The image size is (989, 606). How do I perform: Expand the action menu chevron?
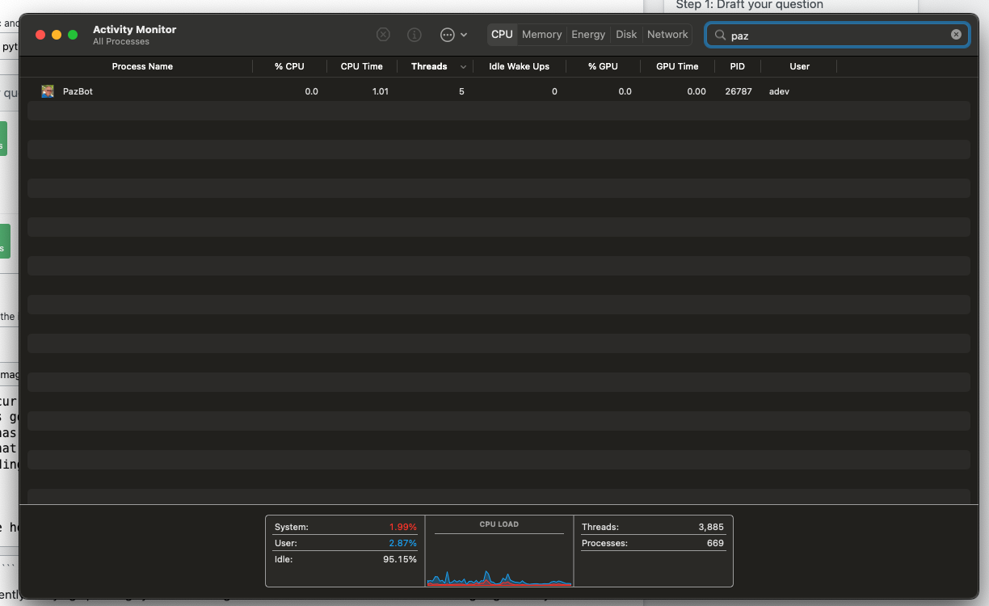click(x=464, y=35)
